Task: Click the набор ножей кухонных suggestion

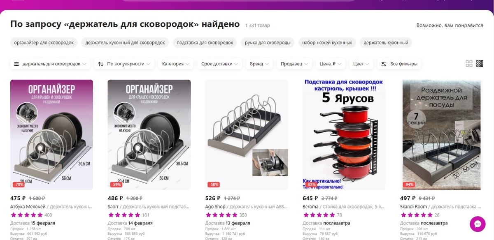Action: 327,43
